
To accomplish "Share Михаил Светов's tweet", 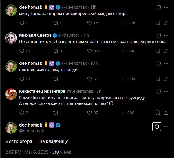I will click(x=166, y=51).
